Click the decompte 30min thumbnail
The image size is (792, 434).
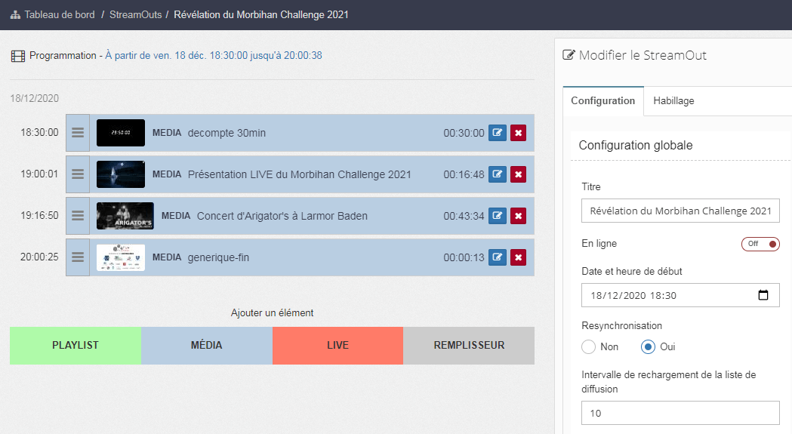(121, 133)
